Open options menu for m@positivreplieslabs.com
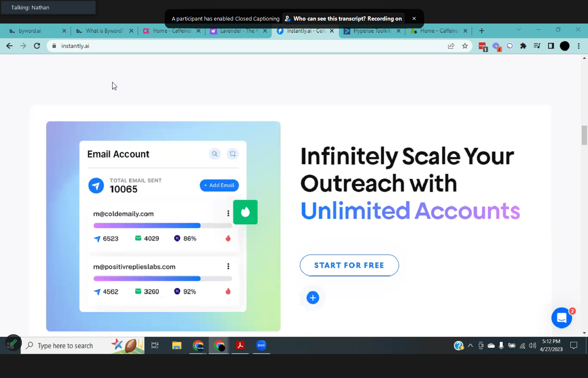The image size is (588, 378). (228, 266)
